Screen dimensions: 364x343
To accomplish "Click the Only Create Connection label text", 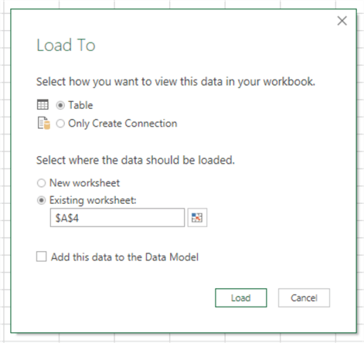I will point(123,124).
